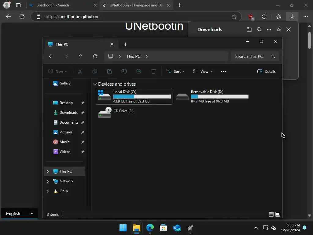Open more options in Edge Downloads panel
This screenshot has width=313, height=235.
click(269, 30)
